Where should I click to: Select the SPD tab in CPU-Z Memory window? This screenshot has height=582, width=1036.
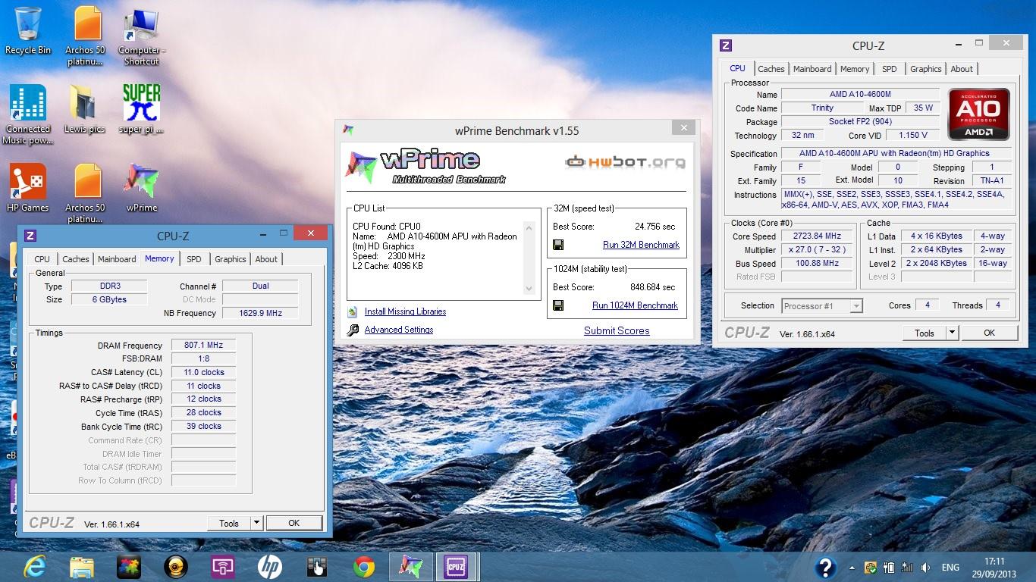(x=194, y=259)
